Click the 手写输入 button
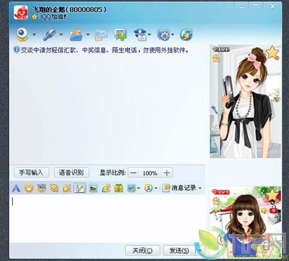Screen dimensions: 289x261 point(31,173)
